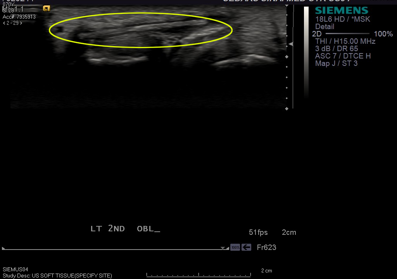
Task: Click the cine playback bar track
Action: (116, 249)
